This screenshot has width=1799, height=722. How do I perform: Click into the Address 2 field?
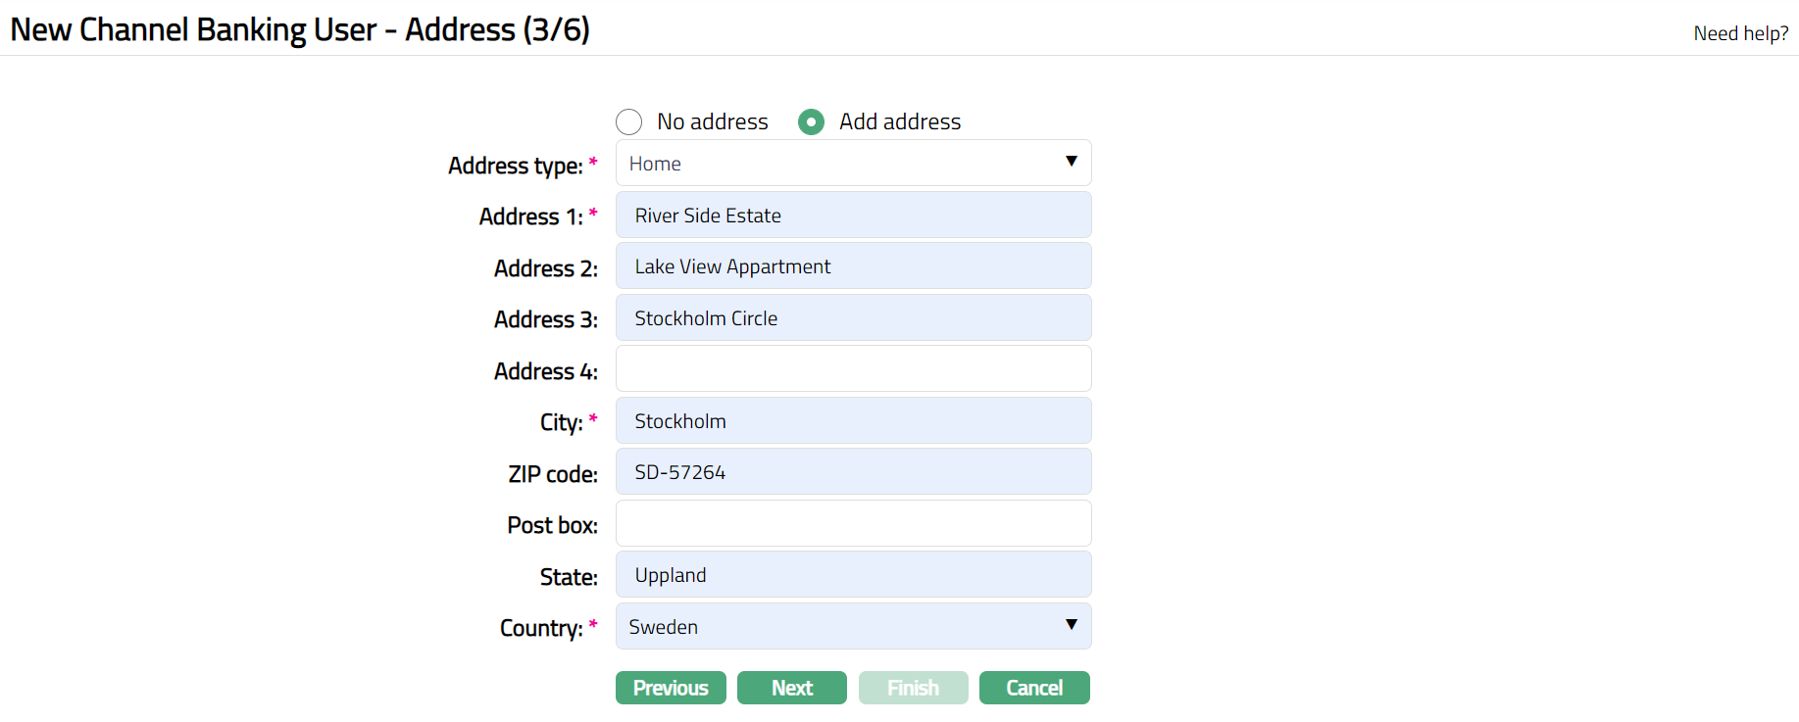pos(853,266)
